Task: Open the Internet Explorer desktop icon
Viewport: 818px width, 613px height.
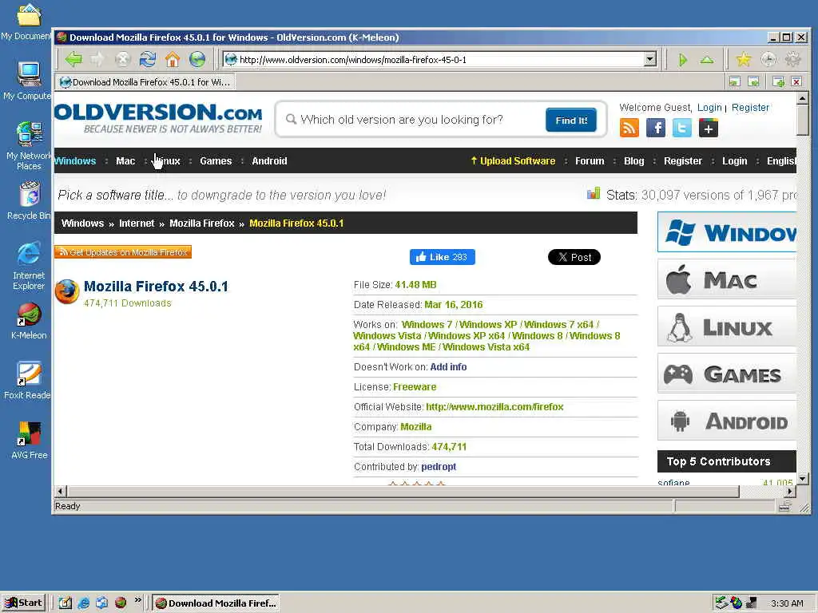Action: pos(29,266)
